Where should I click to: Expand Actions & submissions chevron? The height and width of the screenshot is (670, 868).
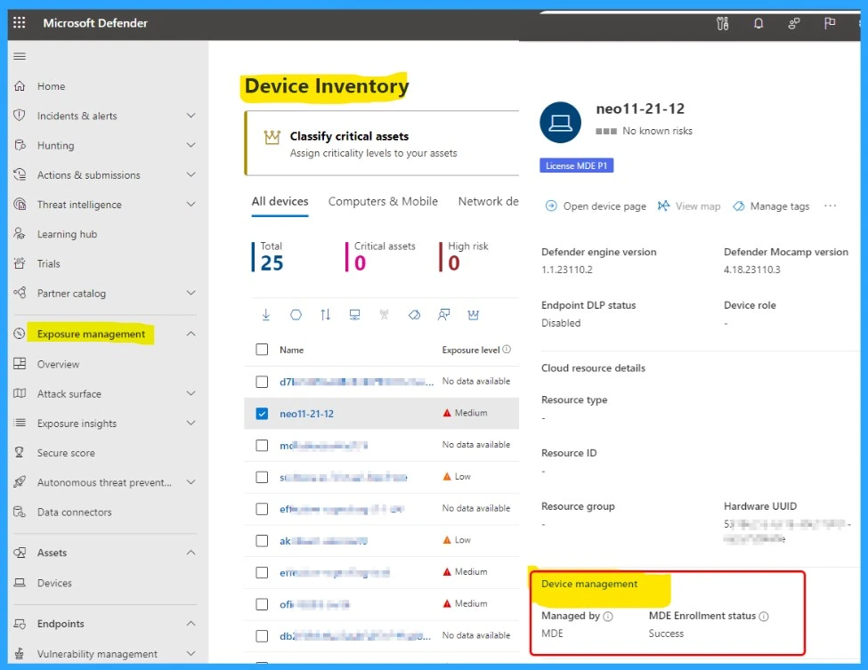click(191, 174)
